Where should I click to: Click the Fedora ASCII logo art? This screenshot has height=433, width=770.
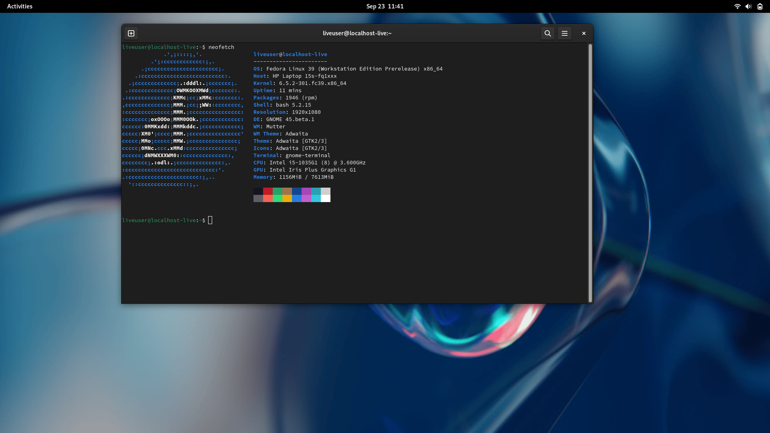tap(182, 119)
